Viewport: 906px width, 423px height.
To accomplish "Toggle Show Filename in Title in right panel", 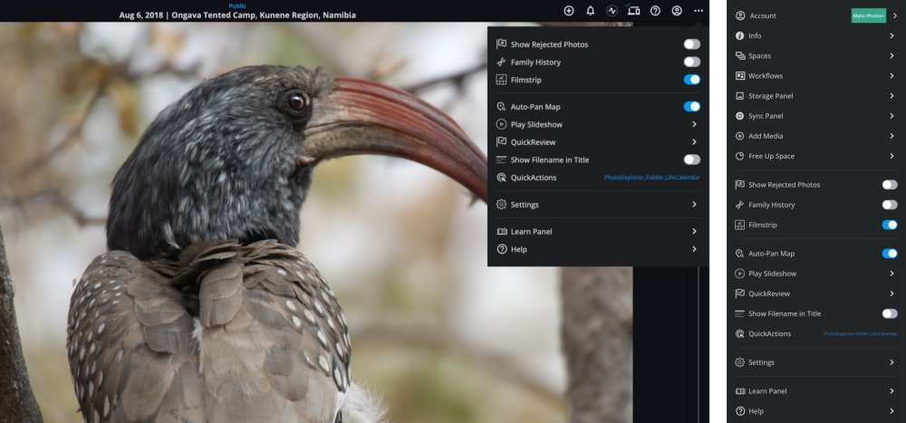I will pos(890,313).
